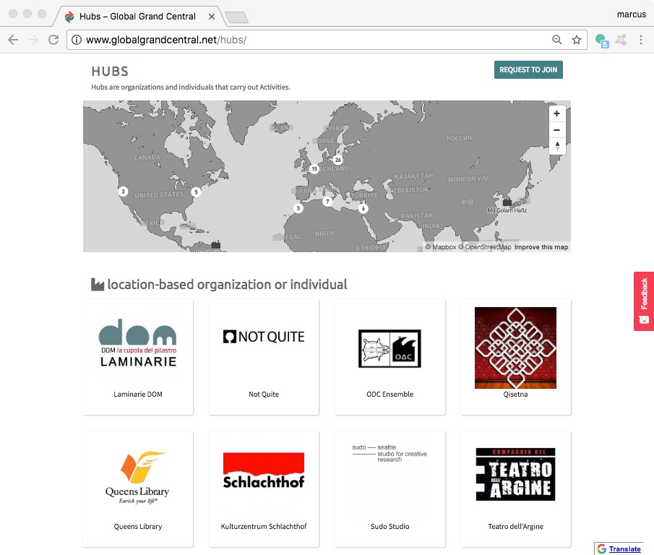Click the Md Golam Hafiz factory marker

click(507, 202)
